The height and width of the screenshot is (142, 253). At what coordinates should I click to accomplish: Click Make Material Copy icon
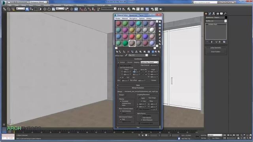[132, 52]
